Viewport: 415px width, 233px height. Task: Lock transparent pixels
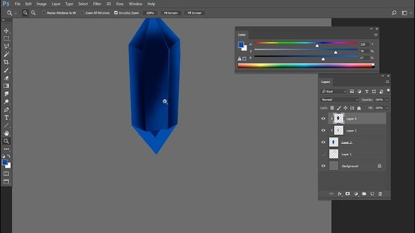pyautogui.click(x=332, y=108)
